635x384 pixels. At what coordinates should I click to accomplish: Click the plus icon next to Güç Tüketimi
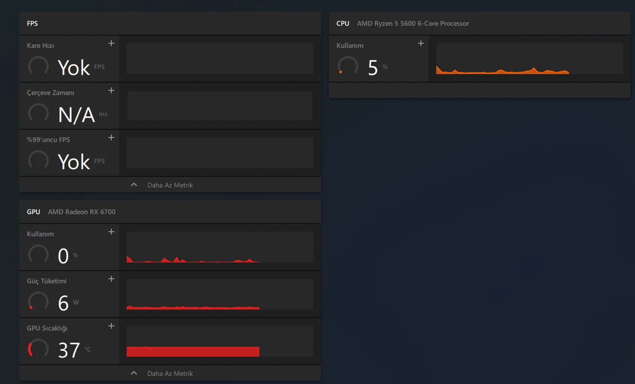coord(111,279)
